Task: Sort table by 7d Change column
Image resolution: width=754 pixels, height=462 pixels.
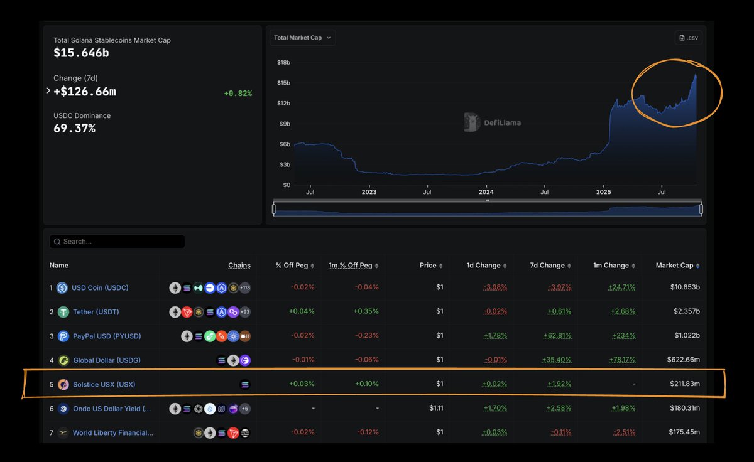Action: (x=551, y=266)
